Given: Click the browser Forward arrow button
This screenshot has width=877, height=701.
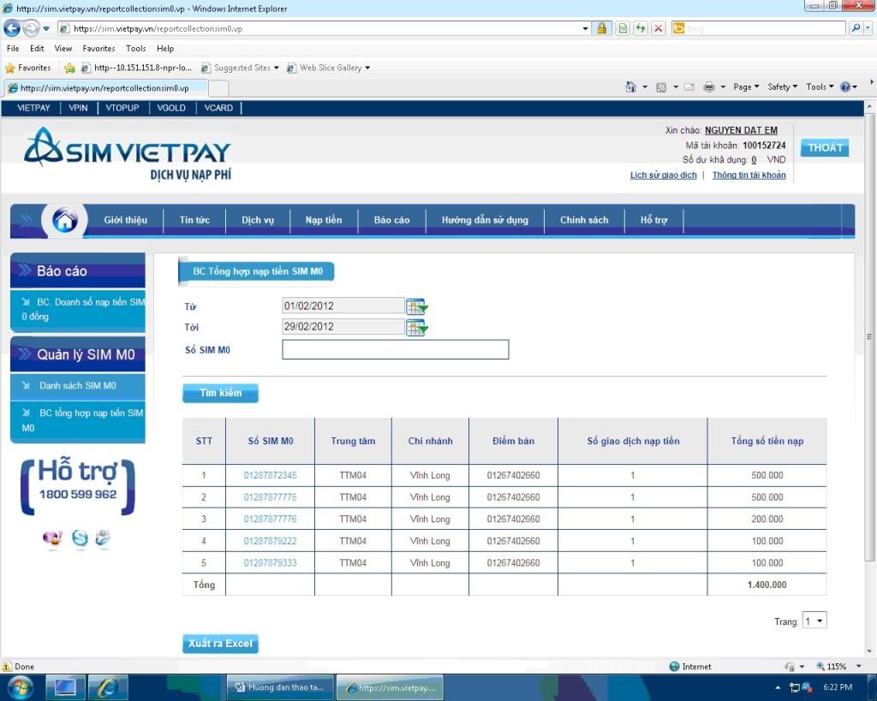Looking at the screenshot, I should pyautogui.click(x=32, y=28).
